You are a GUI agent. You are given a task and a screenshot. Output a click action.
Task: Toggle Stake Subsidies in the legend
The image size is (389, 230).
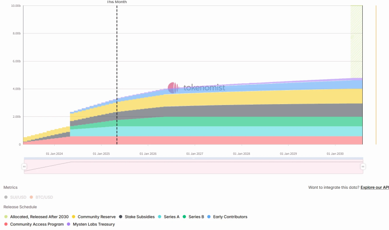[139, 217]
